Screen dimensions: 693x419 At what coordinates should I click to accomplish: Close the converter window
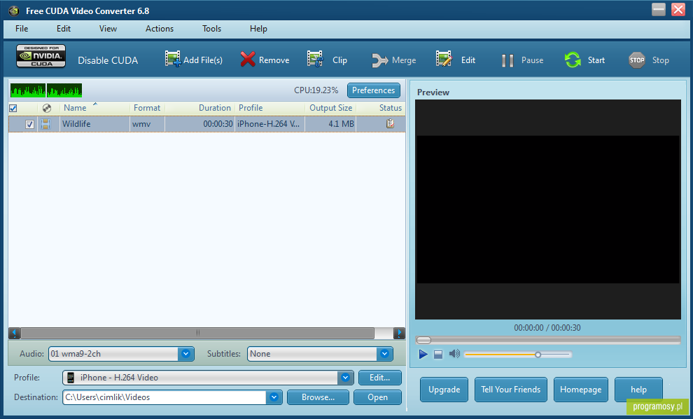[x=678, y=9]
